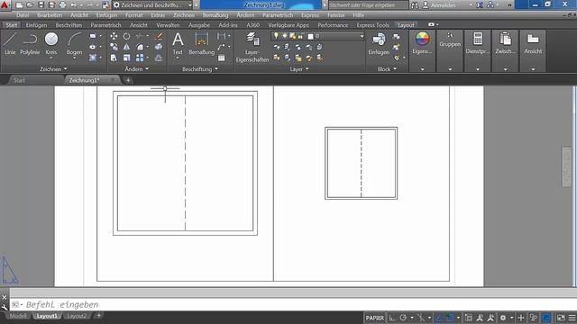
Task: Expand the Ändern panel
Action: [x=136, y=68]
